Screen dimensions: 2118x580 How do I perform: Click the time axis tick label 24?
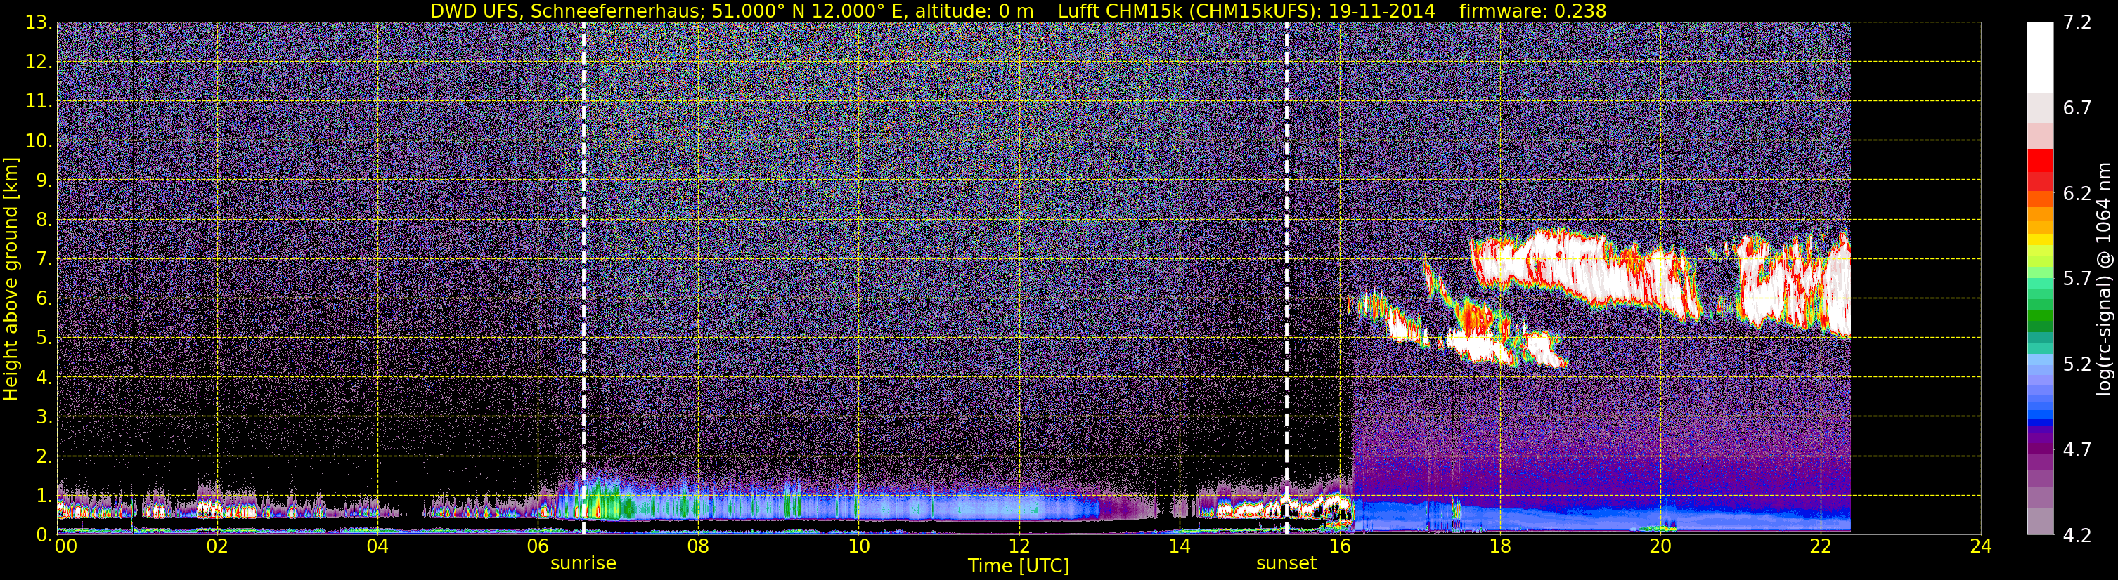(x=1981, y=546)
